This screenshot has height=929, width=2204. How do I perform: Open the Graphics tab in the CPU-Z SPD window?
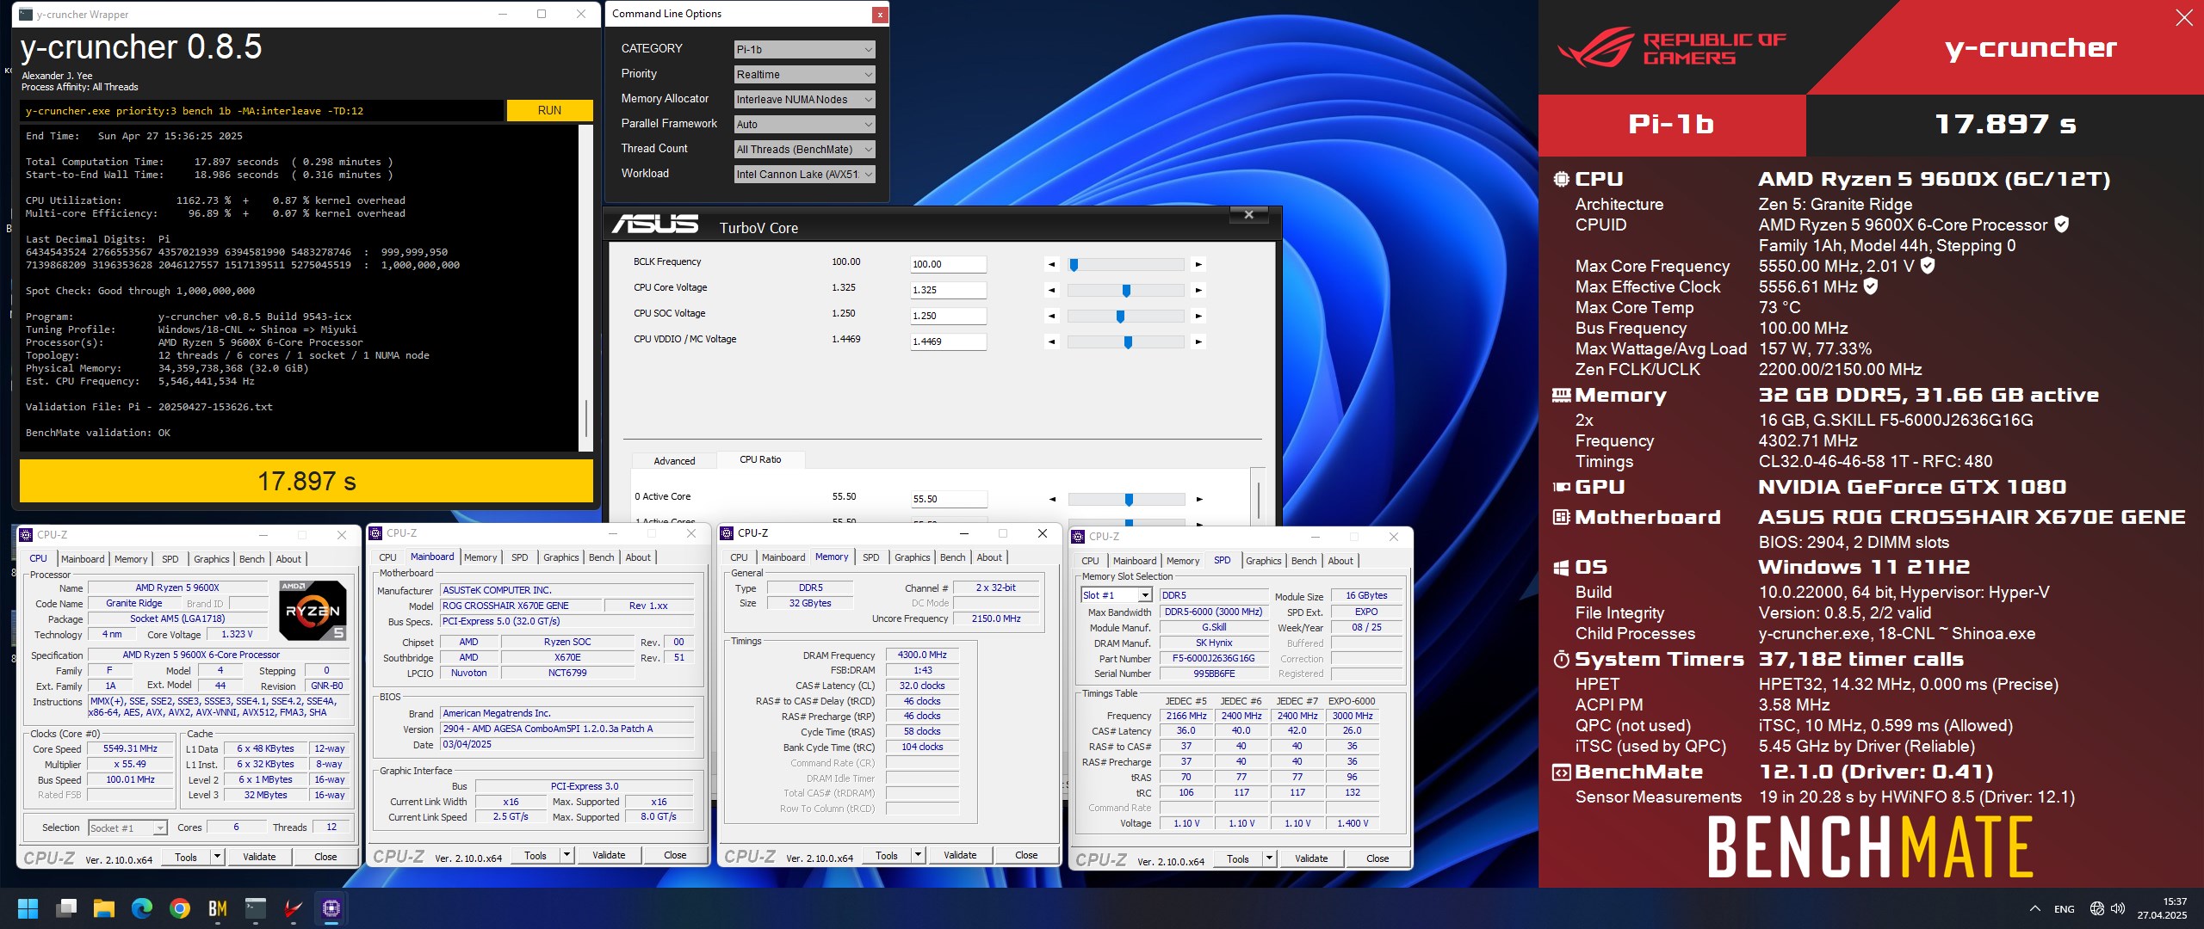(1263, 561)
